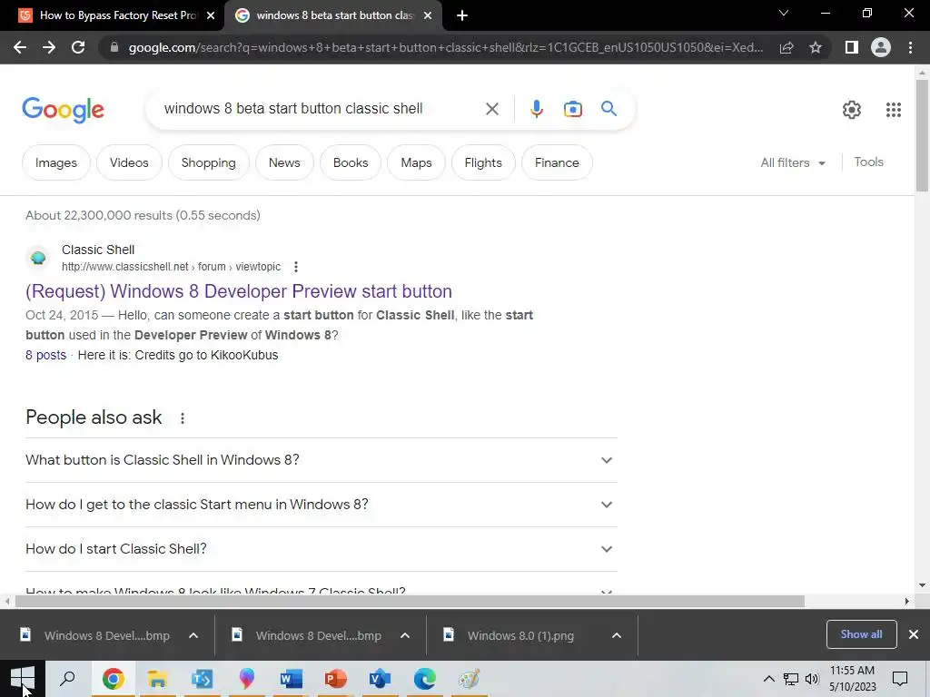Click the horizontal page scrollbar
The height and width of the screenshot is (697, 930).
(x=410, y=601)
